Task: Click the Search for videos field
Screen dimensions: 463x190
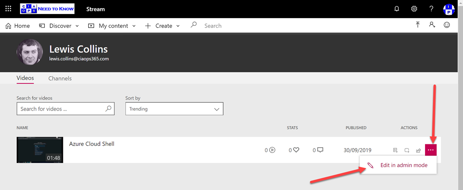Action: click(62, 109)
